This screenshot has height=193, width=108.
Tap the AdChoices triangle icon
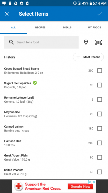(90, 182)
